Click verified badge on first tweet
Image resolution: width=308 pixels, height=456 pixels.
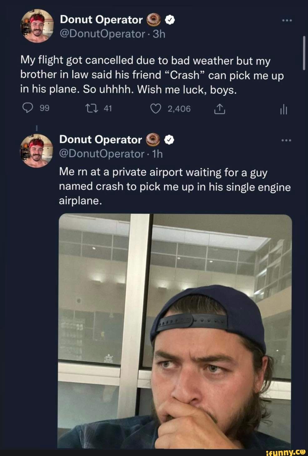(x=169, y=20)
